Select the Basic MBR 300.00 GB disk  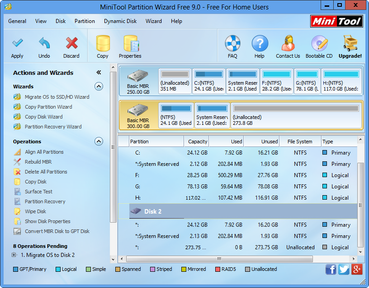138,116
